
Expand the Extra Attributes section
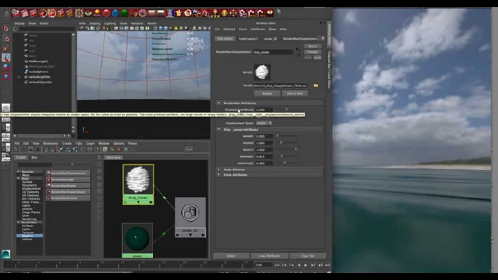coord(219,175)
